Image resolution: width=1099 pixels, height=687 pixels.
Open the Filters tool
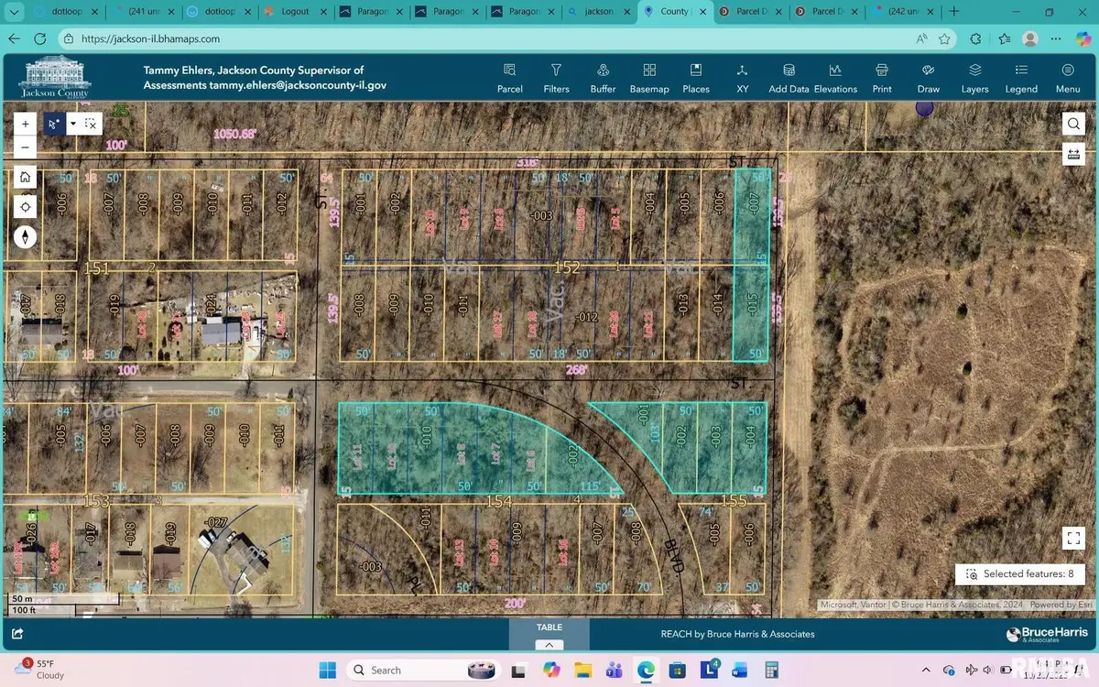click(x=555, y=77)
